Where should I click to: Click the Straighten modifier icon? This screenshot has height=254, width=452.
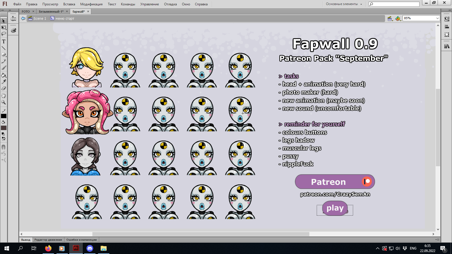click(4, 160)
